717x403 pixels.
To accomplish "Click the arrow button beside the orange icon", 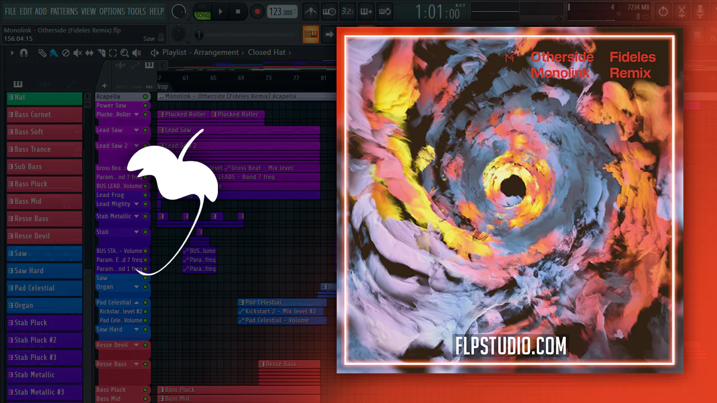I will (329, 34).
